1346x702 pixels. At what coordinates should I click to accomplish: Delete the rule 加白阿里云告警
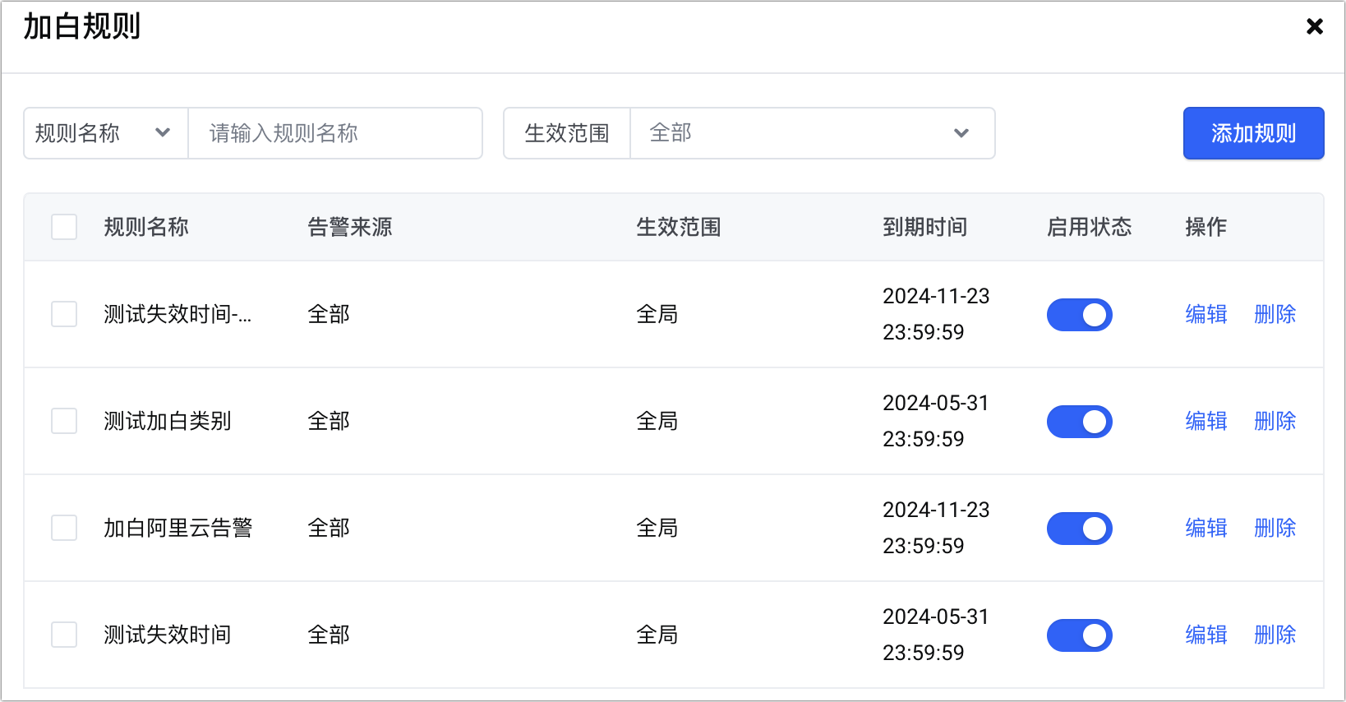1275,528
